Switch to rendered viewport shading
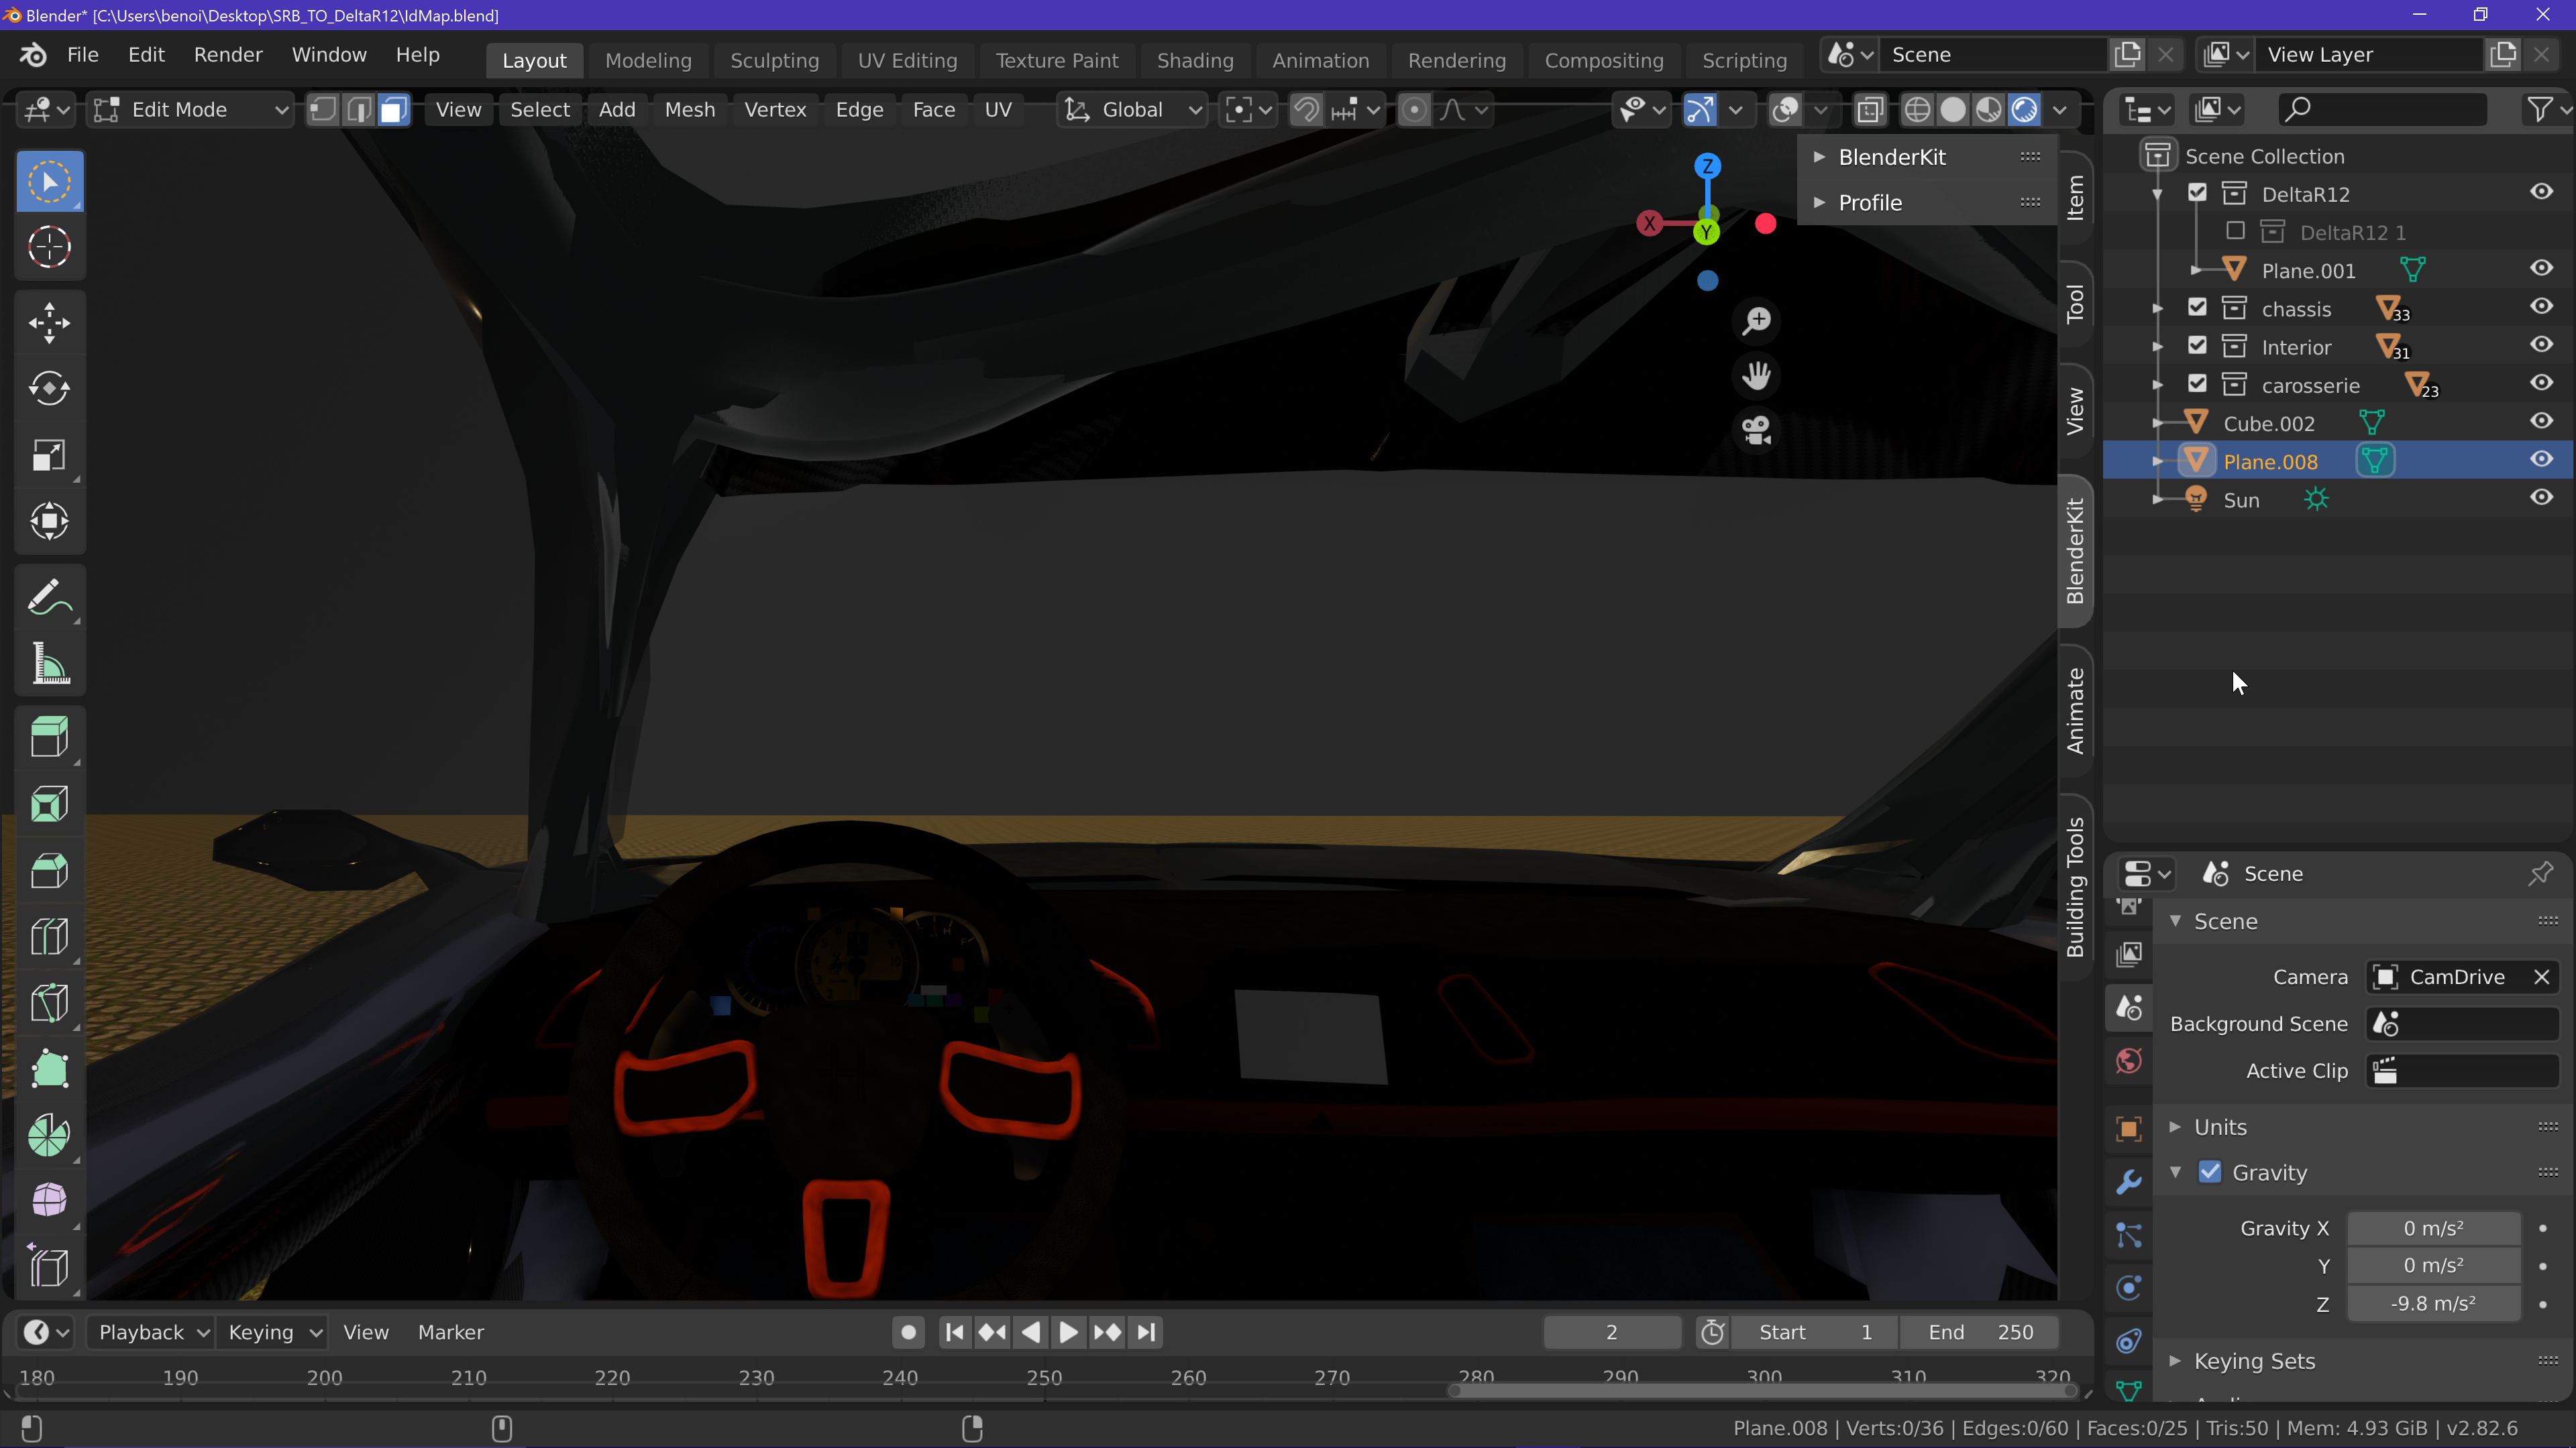This screenshot has width=2576, height=1448. click(x=2024, y=110)
